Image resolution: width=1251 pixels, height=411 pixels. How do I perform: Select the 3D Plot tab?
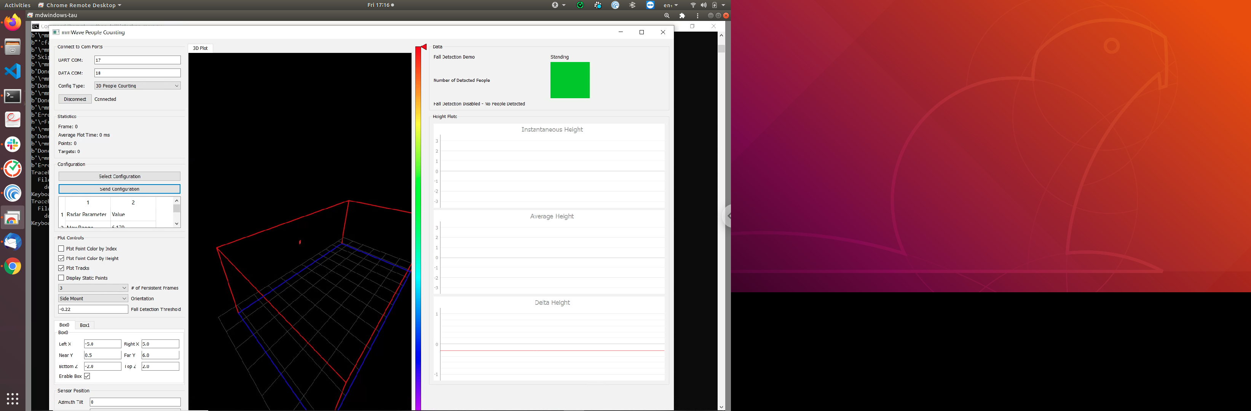pos(200,48)
